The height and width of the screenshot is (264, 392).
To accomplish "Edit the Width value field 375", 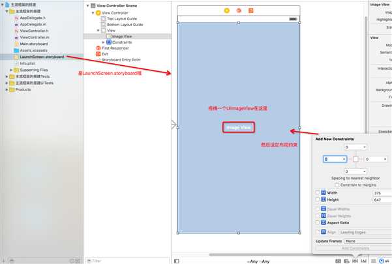I will point(382,193).
